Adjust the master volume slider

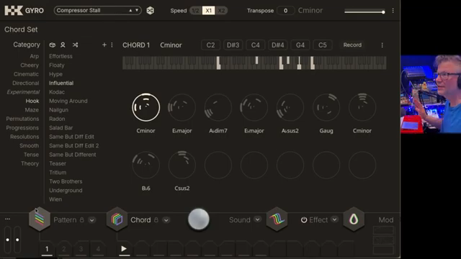coord(364,12)
